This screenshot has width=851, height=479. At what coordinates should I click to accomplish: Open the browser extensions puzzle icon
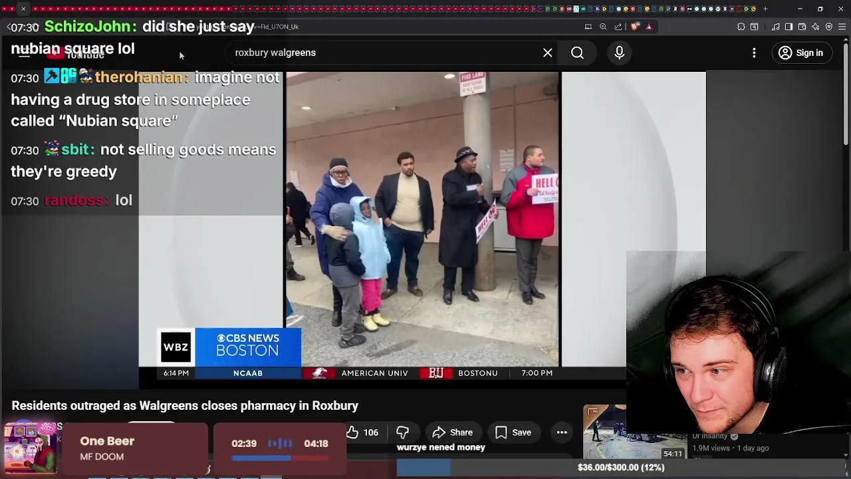[x=741, y=27]
